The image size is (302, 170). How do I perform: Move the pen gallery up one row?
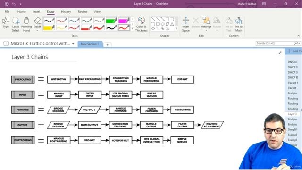click(x=132, y=19)
